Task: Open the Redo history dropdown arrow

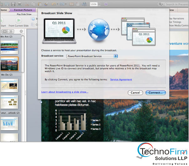Action: pos(66,4)
